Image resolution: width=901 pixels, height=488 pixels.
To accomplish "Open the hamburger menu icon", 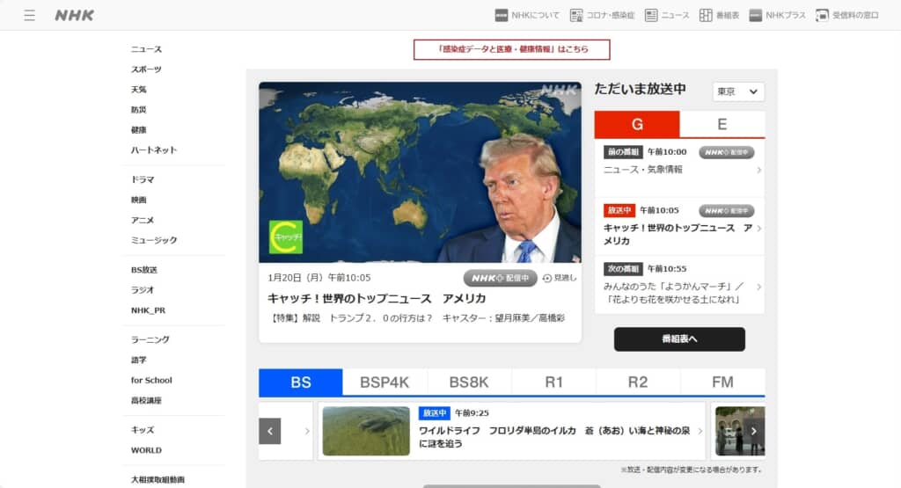I will [29, 16].
